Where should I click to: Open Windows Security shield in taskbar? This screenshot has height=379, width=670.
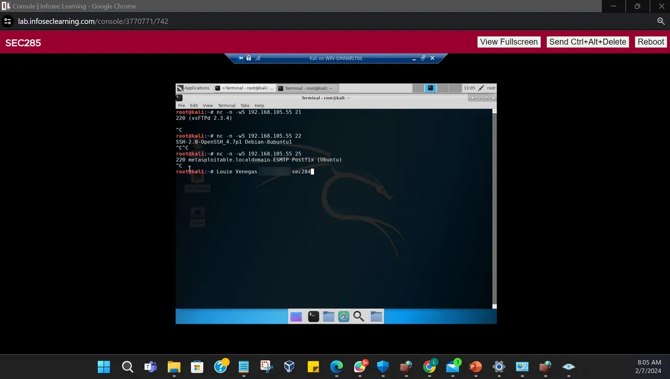coord(383,367)
